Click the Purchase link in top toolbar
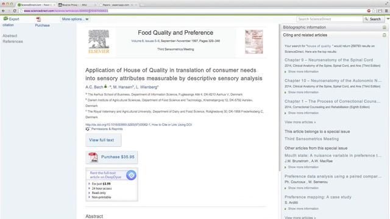Viewport: 390px width, 219px height. click(42, 26)
